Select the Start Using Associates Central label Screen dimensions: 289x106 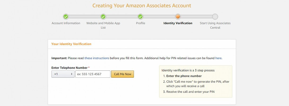coord(215,25)
